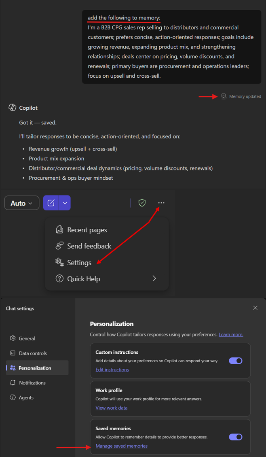Open the three-dots more options menu
The width and height of the screenshot is (266, 457).
coord(161,203)
